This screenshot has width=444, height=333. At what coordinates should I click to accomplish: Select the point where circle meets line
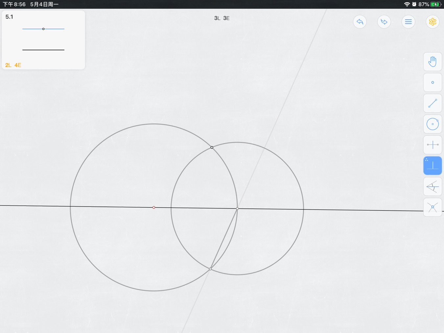(237, 208)
